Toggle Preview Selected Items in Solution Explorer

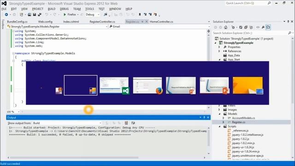click(x=268, y=28)
